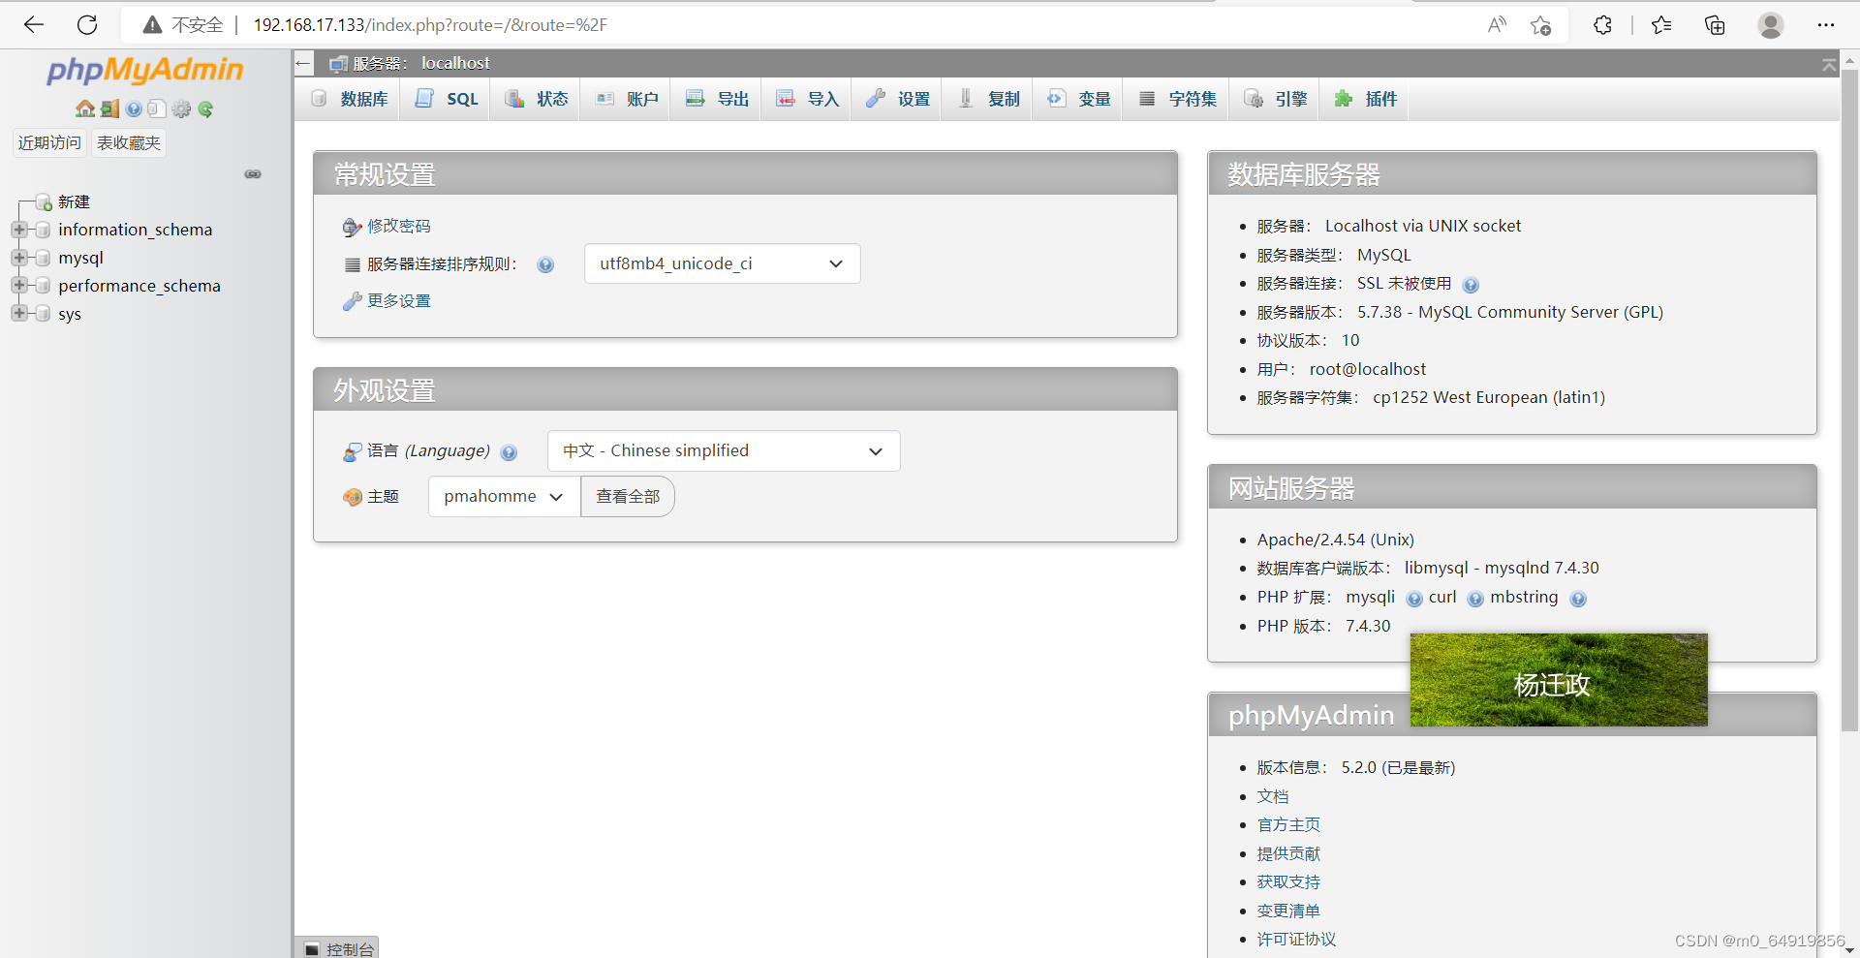Image resolution: width=1860 pixels, height=958 pixels.
Task: Open help icon next to SSL 未被使用
Action: (1471, 285)
